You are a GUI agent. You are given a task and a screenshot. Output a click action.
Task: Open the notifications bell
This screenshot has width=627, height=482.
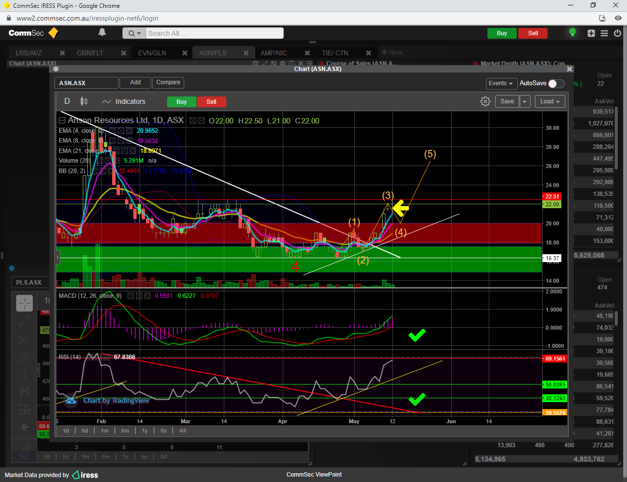coord(102,32)
